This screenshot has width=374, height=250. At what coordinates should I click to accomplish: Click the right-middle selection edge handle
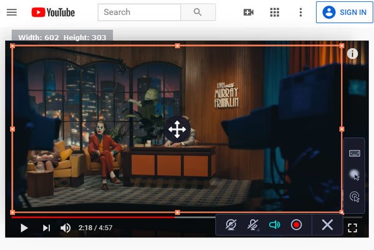click(342, 129)
